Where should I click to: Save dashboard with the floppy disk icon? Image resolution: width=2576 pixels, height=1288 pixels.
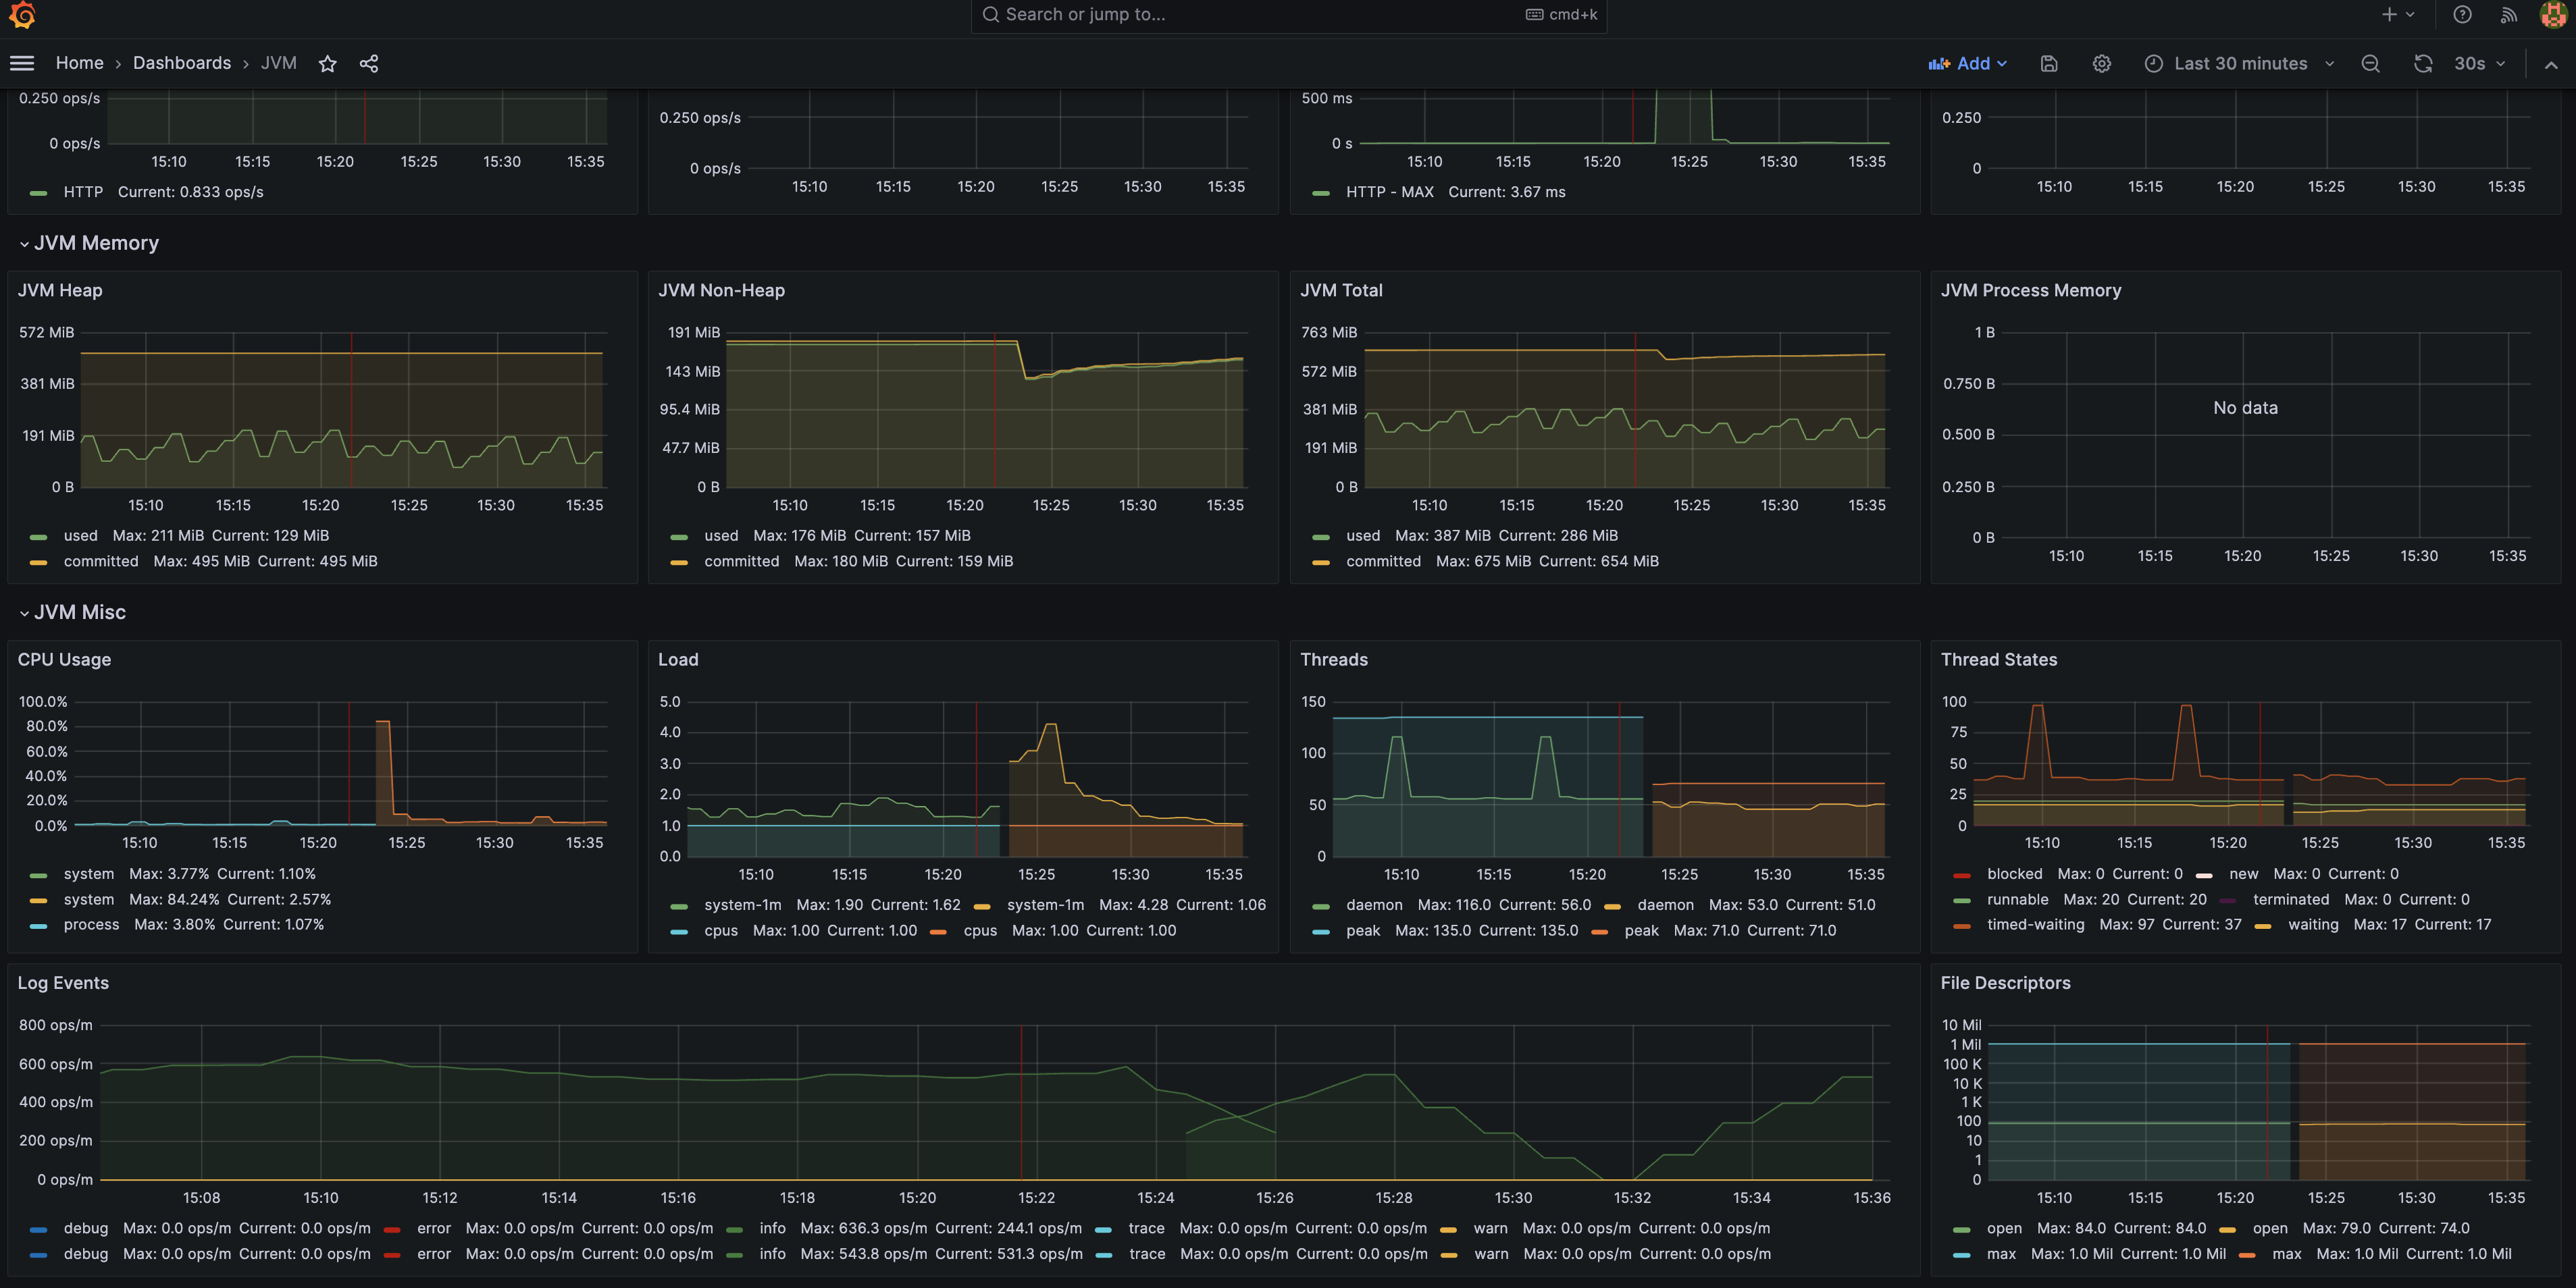(x=2048, y=64)
